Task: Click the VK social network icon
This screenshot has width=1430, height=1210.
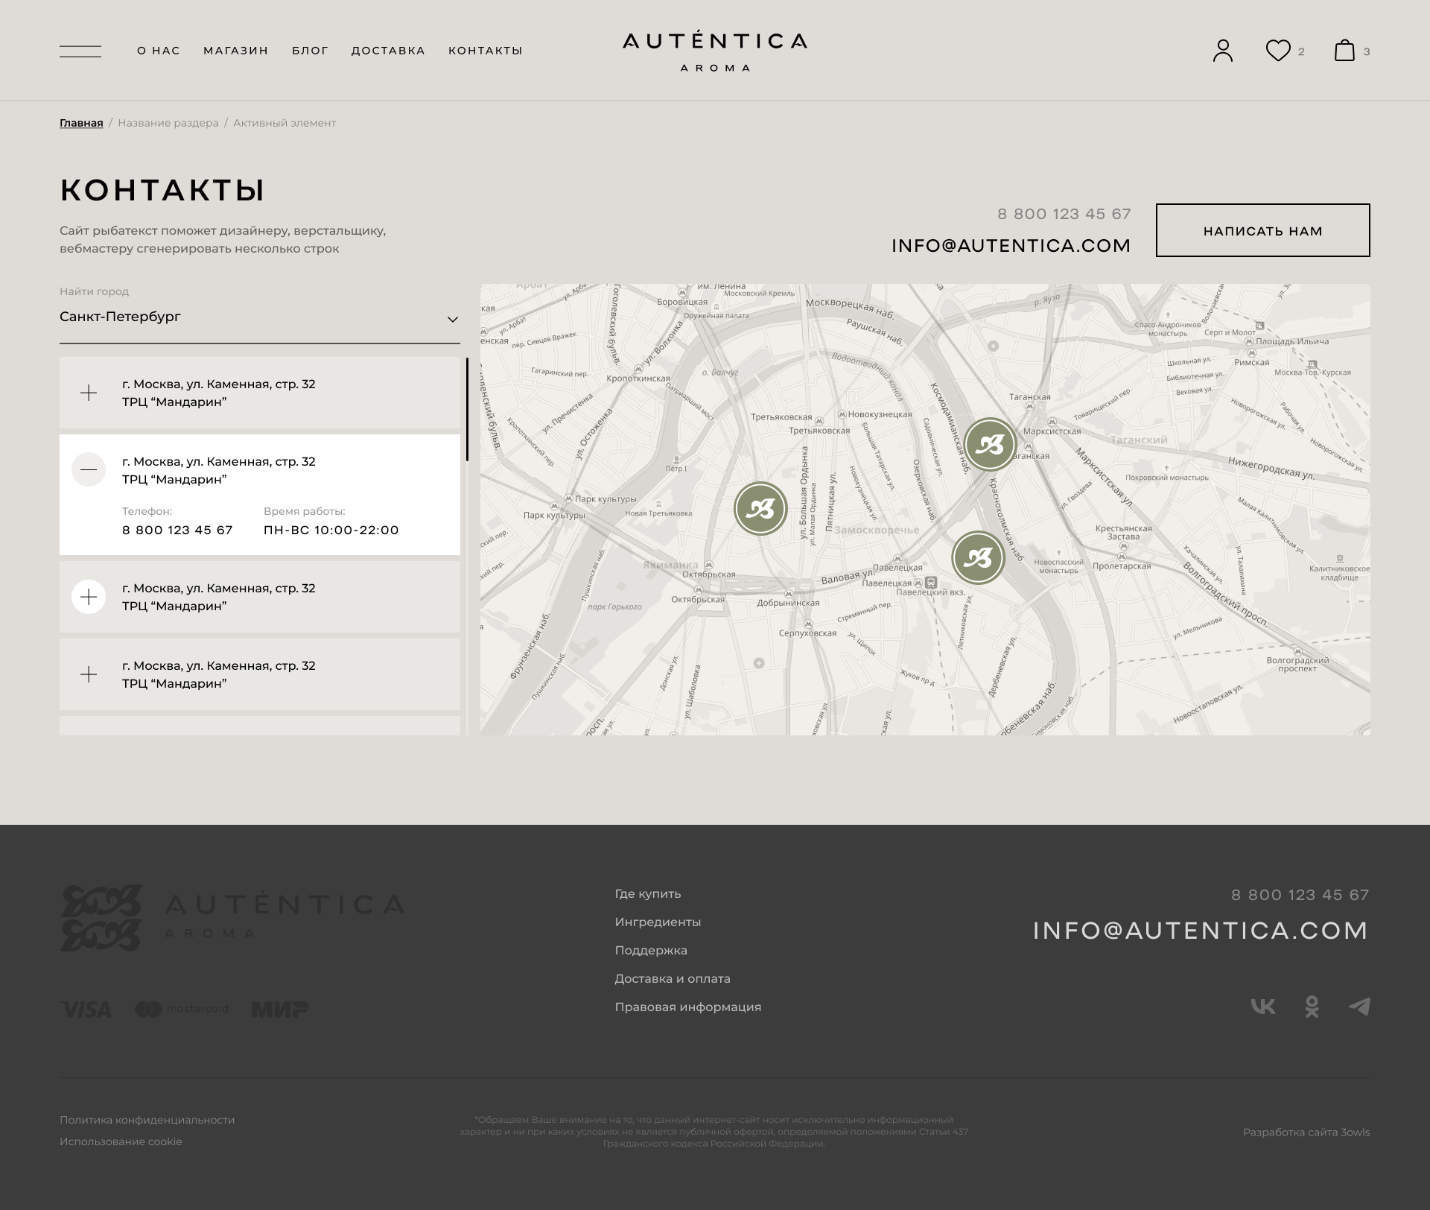Action: tap(1262, 1007)
